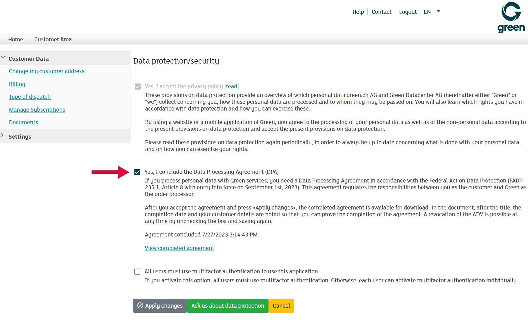Viewport: 528px width, 320px height.
Task: Enable multifactor authentication for all users
Action: pyautogui.click(x=137, y=272)
